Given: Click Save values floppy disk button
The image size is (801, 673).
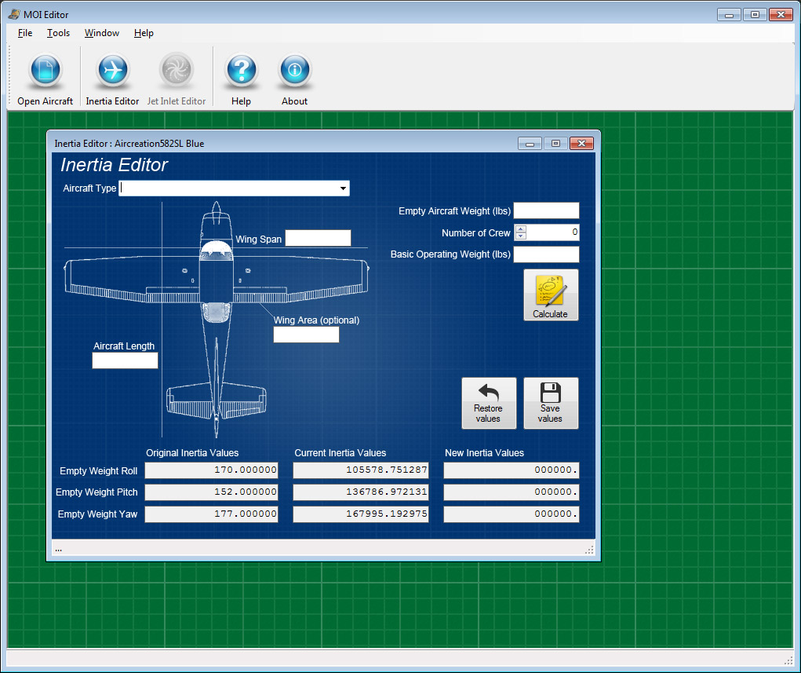Looking at the screenshot, I should click(x=551, y=403).
